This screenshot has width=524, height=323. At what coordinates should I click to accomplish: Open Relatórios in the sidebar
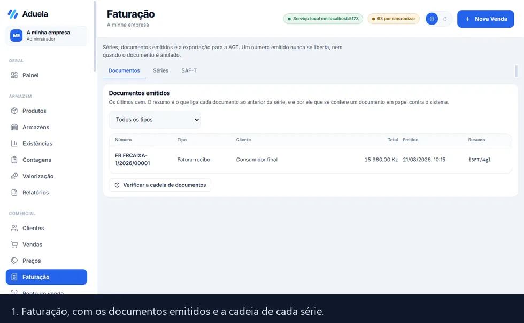47,193
